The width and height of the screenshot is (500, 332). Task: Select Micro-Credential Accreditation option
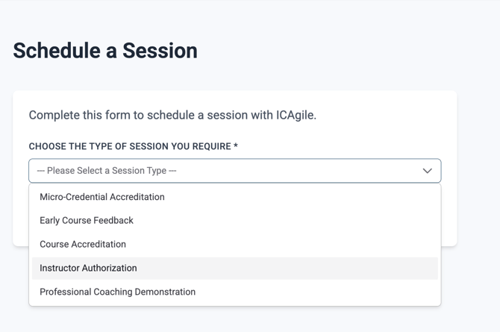(x=102, y=197)
